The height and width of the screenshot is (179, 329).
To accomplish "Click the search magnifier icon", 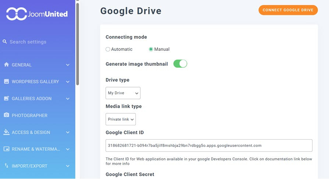I will pos(5,42).
